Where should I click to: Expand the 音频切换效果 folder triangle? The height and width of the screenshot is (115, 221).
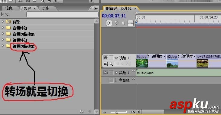pos(2,34)
